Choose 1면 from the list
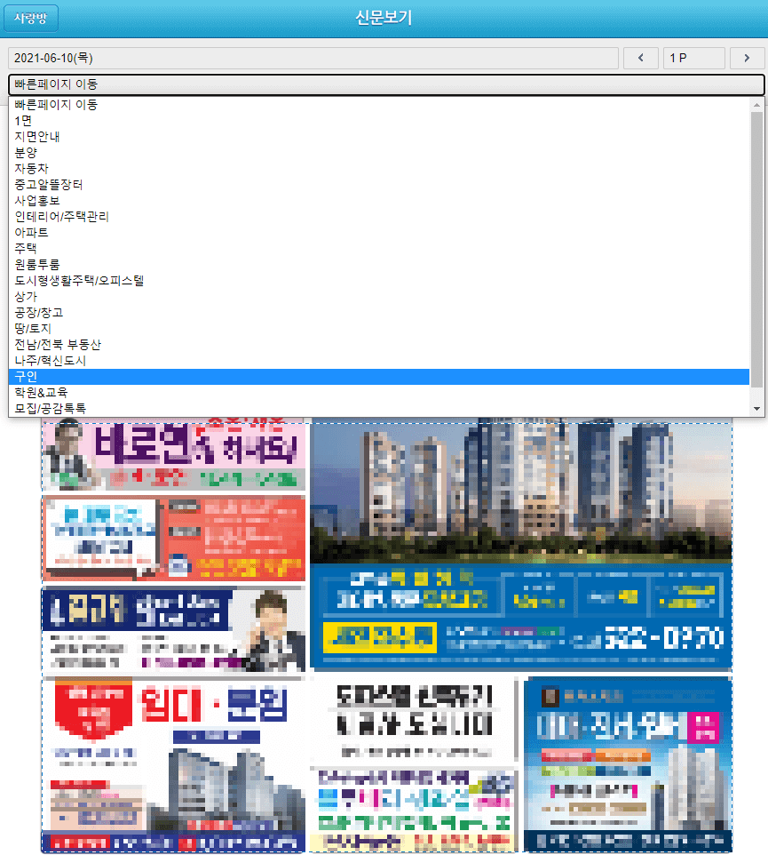The height and width of the screenshot is (855, 768). click(378, 121)
